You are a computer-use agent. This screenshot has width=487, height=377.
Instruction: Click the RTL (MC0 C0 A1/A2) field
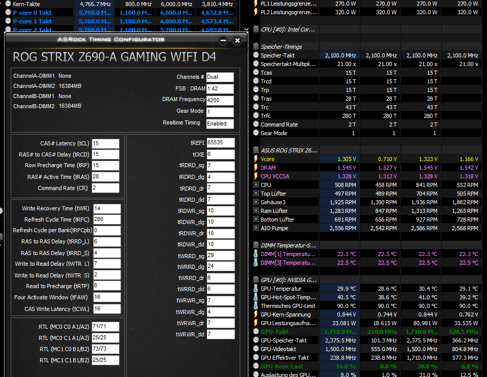coord(105,327)
